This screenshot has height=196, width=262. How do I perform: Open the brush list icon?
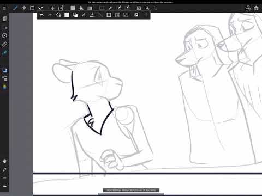pos(4,78)
